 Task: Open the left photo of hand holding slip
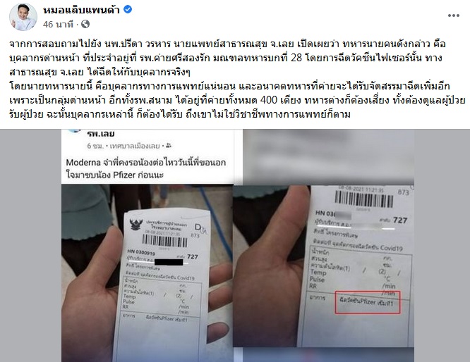click(147, 273)
